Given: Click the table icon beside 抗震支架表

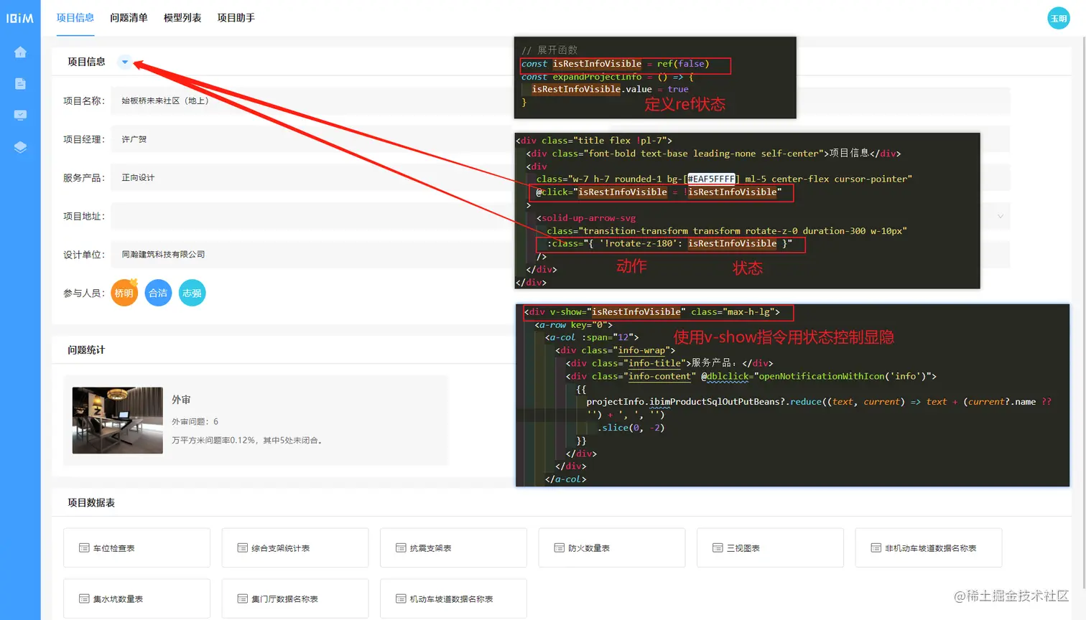Looking at the screenshot, I should coord(401,548).
